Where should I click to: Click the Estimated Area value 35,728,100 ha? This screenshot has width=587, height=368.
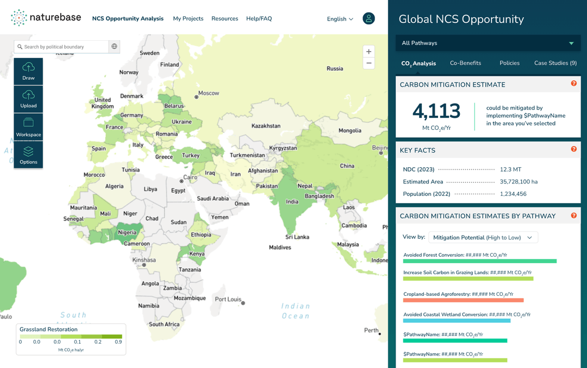[x=519, y=182]
